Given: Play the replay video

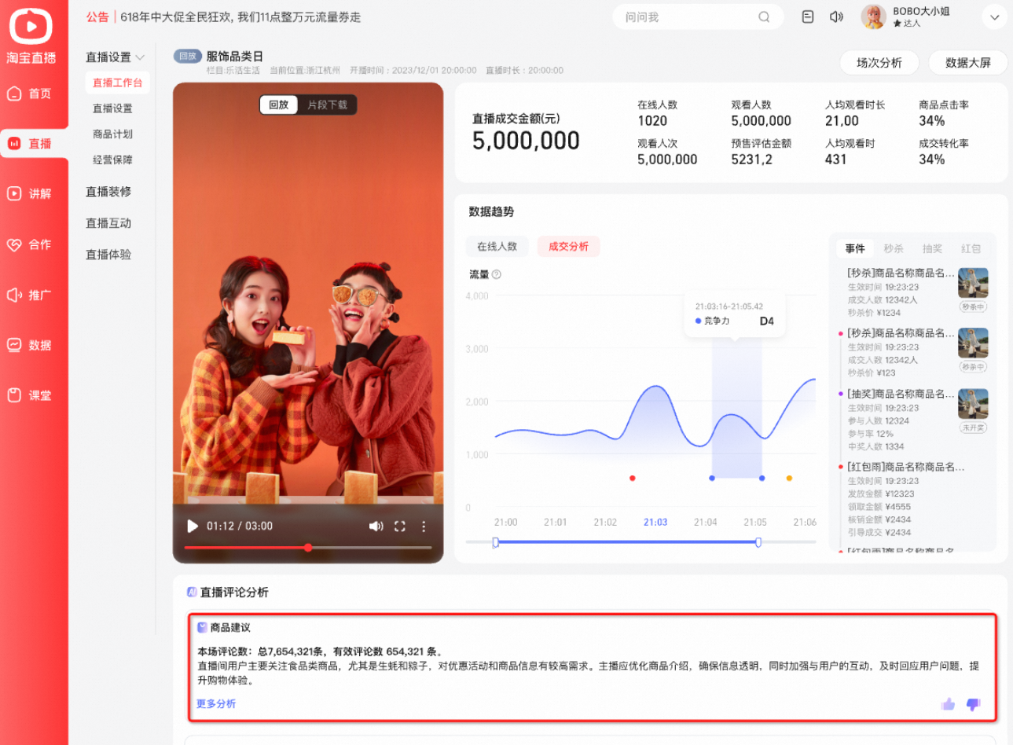Looking at the screenshot, I should pos(193,526).
